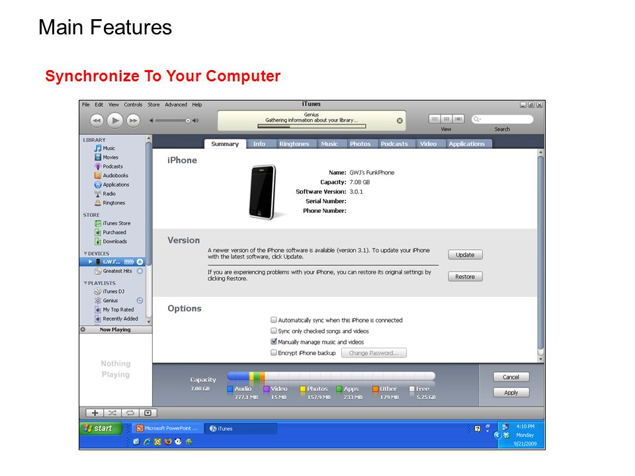Click the Cancel button
This screenshot has width=635, height=476.
click(511, 377)
